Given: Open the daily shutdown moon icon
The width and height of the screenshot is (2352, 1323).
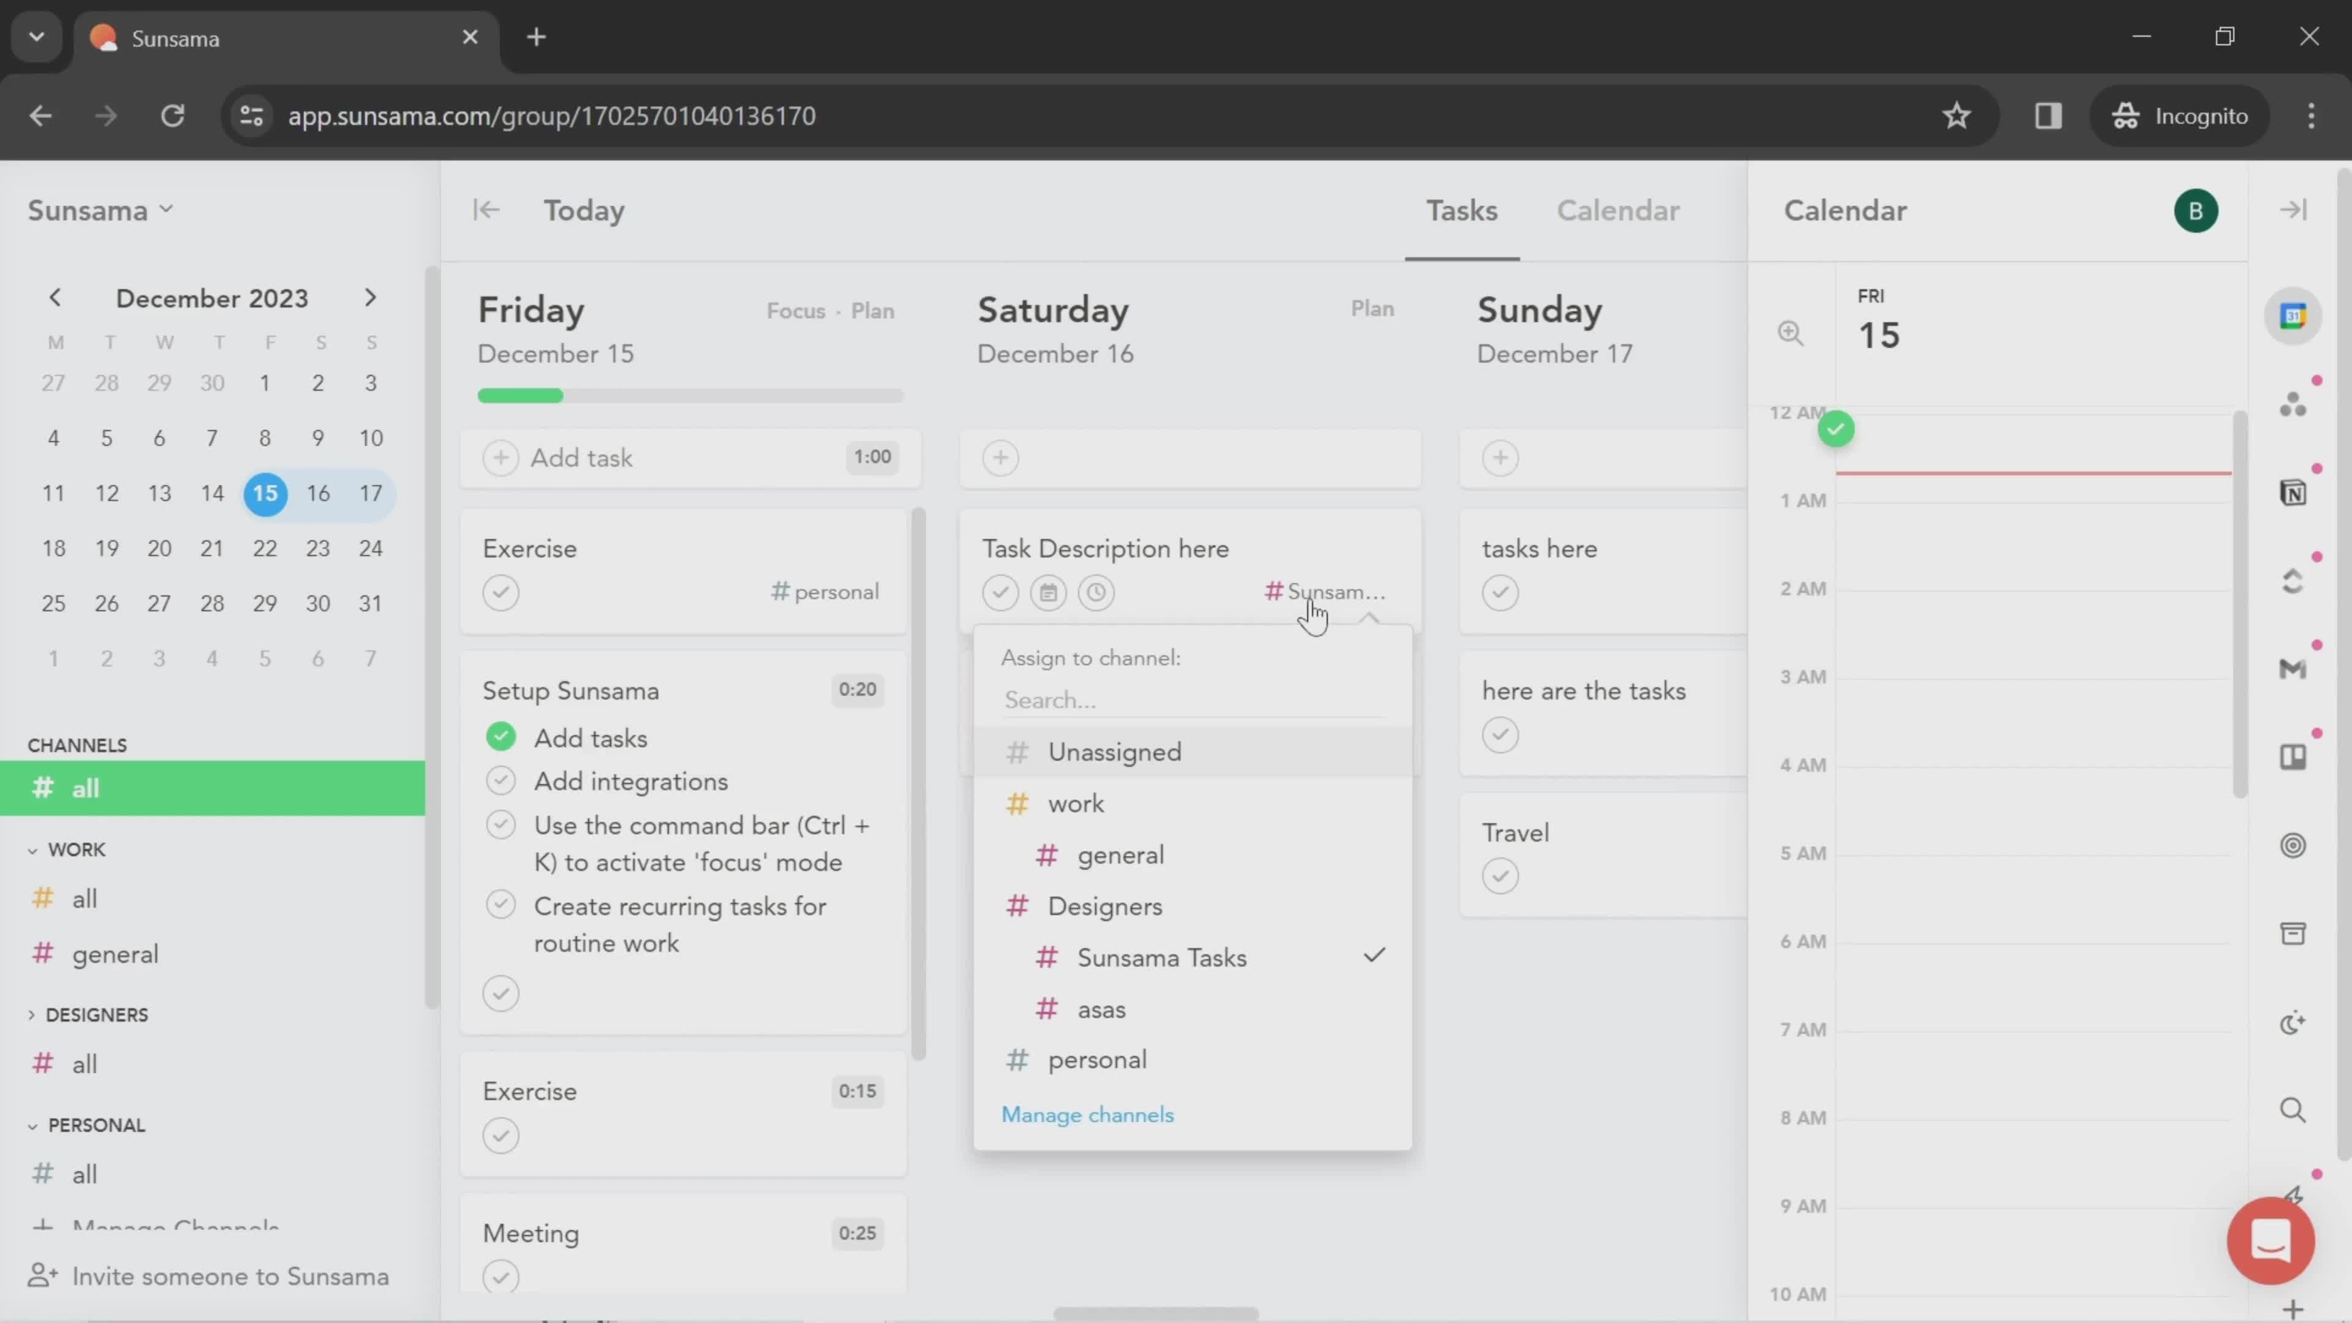Looking at the screenshot, I should pyautogui.click(x=2293, y=1022).
